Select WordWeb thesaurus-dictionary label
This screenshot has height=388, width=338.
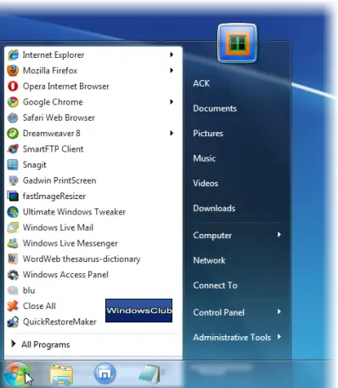point(82,260)
